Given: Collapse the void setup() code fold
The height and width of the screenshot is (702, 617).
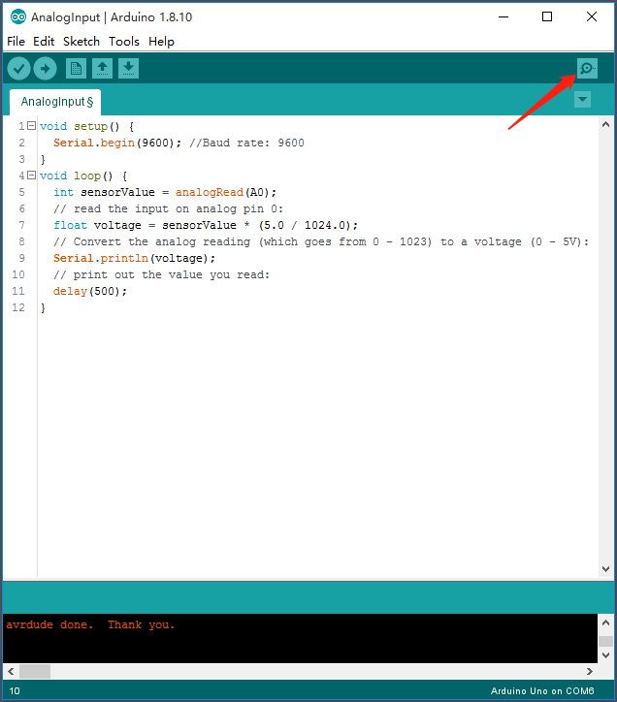Looking at the screenshot, I should coord(31,126).
